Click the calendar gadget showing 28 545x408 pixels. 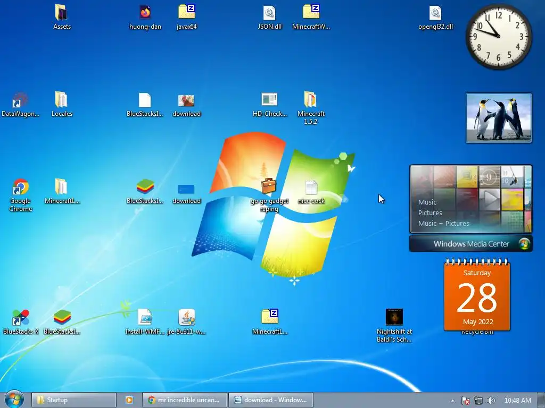click(x=477, y=295)
